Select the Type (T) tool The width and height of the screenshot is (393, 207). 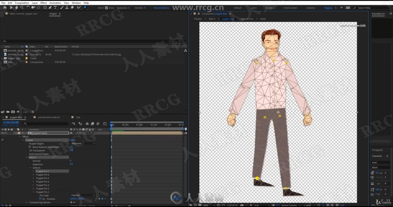(x=55, y=8)
